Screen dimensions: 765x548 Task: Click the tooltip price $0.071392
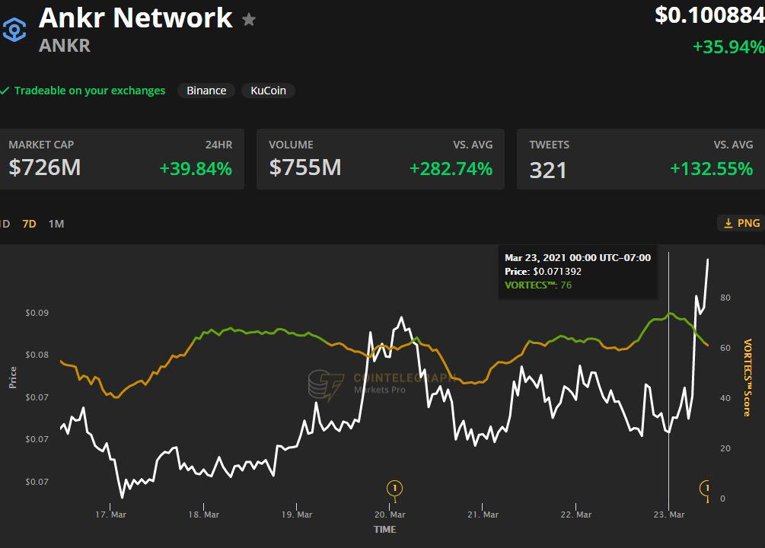[x=557, y=271]
